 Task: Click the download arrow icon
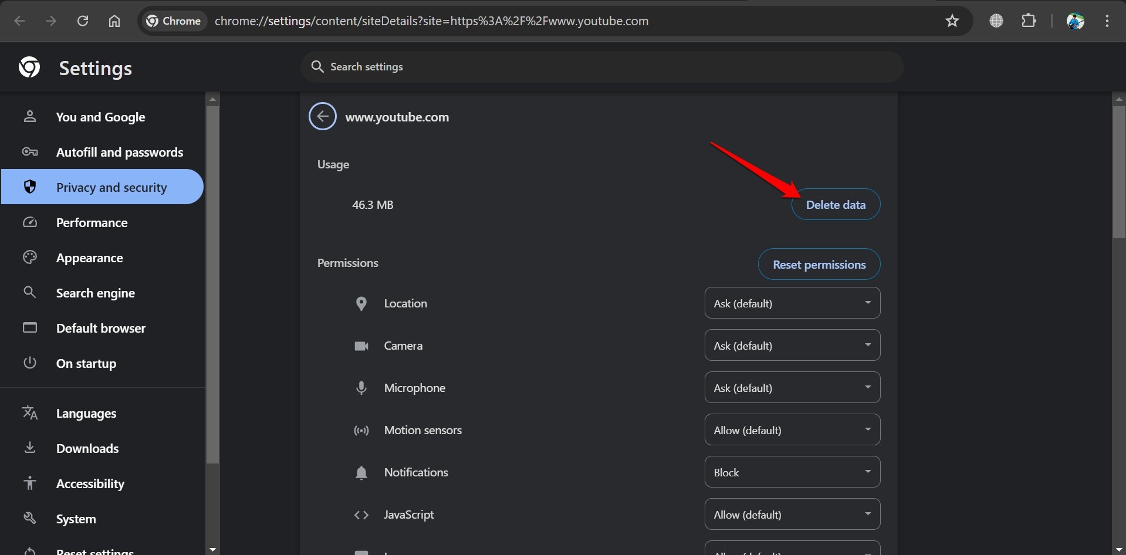30,448
